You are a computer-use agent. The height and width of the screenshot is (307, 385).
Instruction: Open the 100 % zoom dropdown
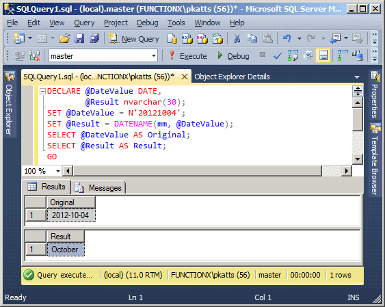[x=58, y=171]
